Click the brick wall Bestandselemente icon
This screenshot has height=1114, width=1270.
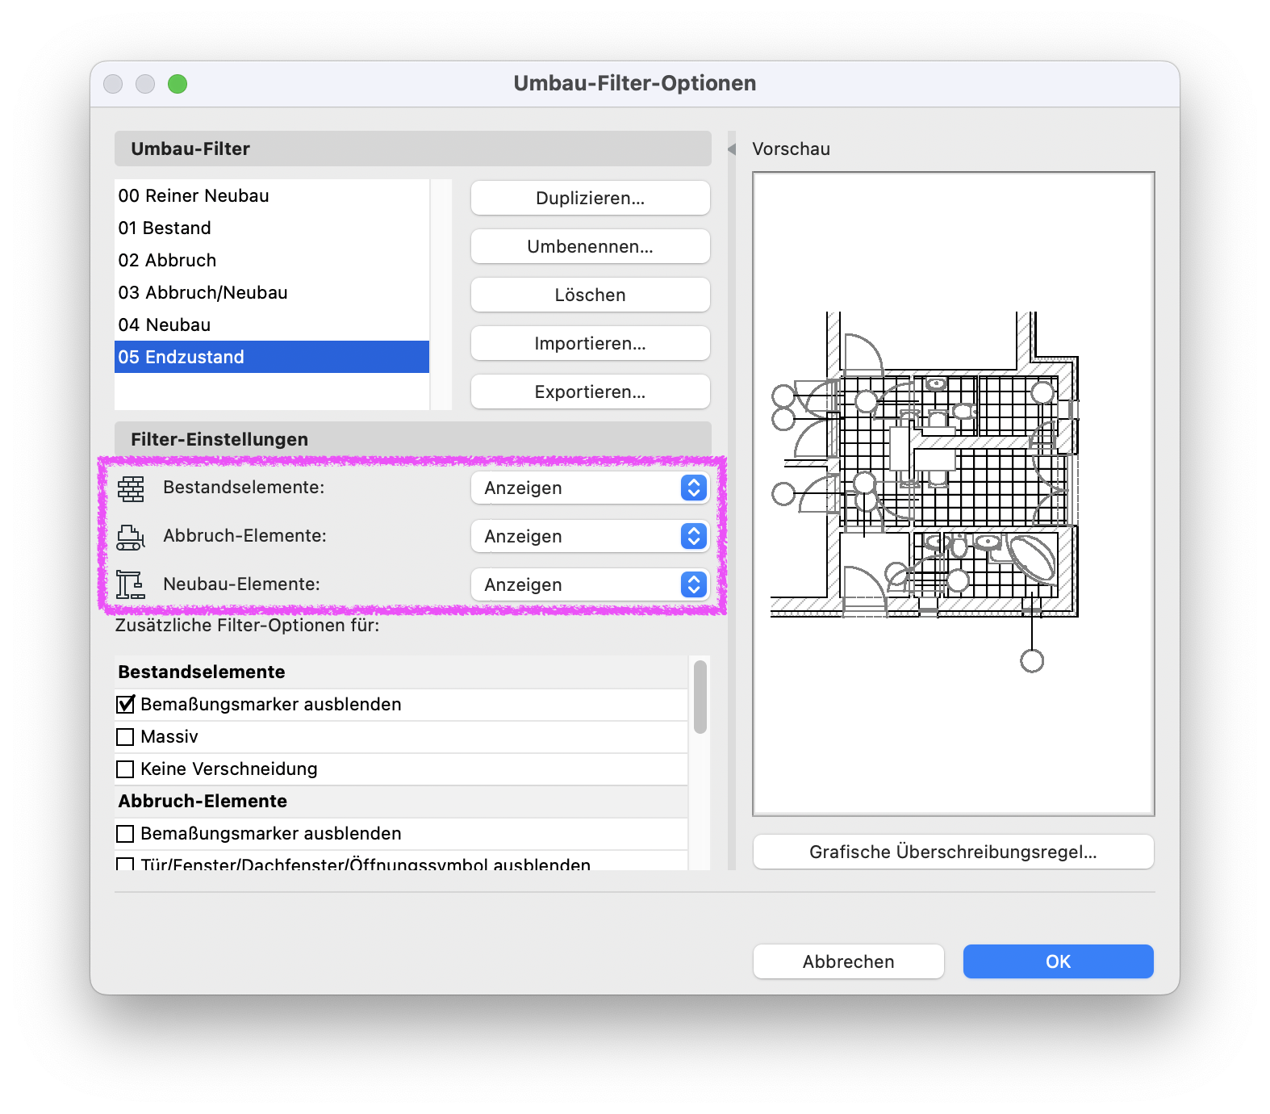click(131, 488)
